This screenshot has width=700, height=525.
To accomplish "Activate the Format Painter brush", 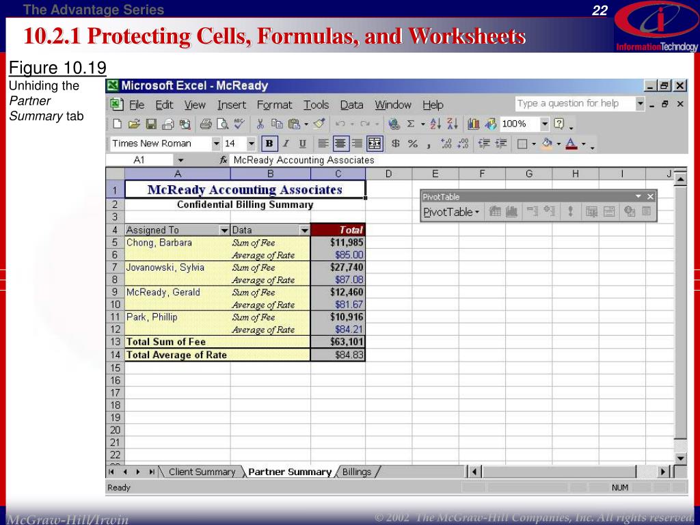I will coord(319,124).
